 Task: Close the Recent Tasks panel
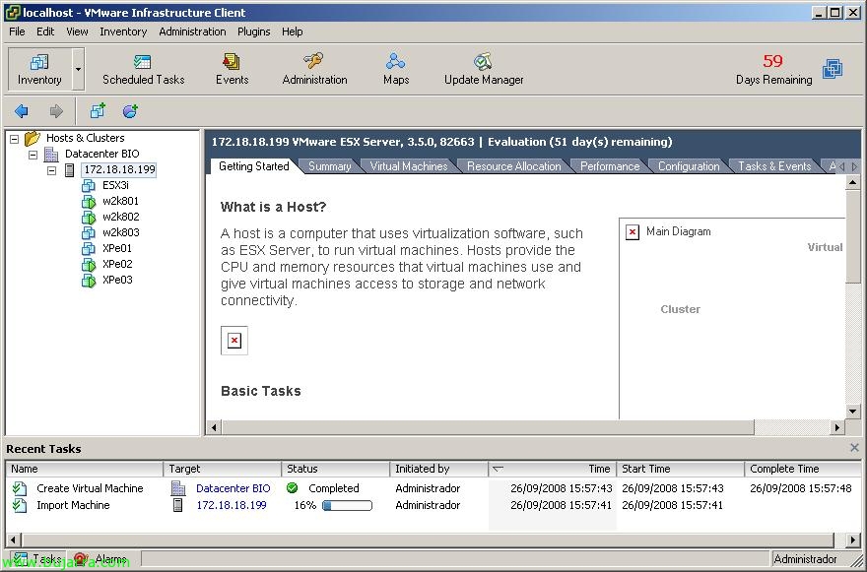coord(854,448)
